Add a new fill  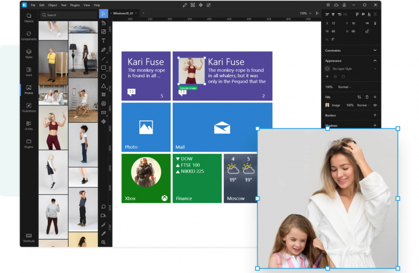[x=375, y=97]
